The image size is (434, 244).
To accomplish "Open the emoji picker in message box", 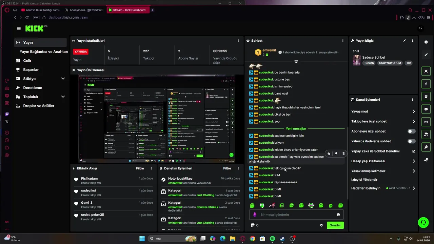I will click(338, 215).
